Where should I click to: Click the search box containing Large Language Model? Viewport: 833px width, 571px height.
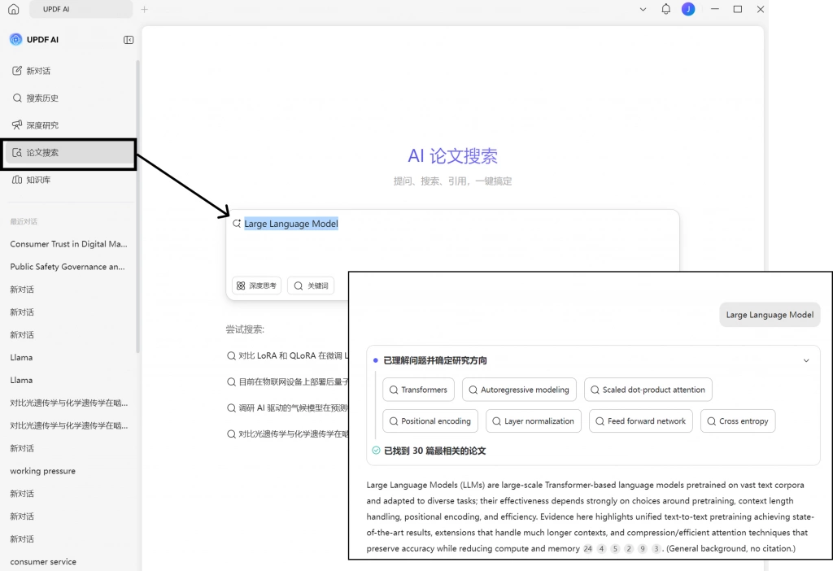452,242
